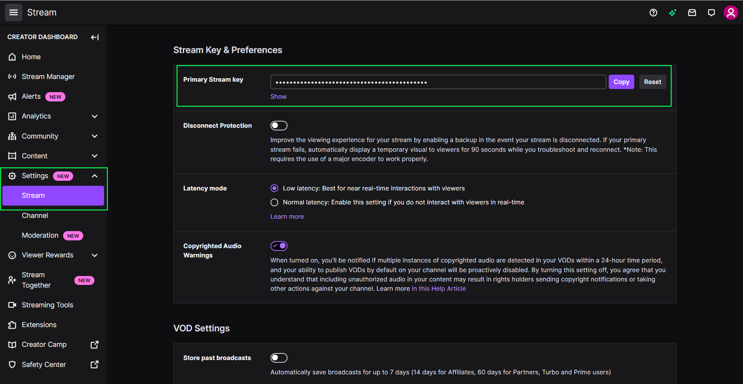Select the Normal latency radio button
Image resolution: width=743 pixels, height=384 pixels.
pos(274,202)
